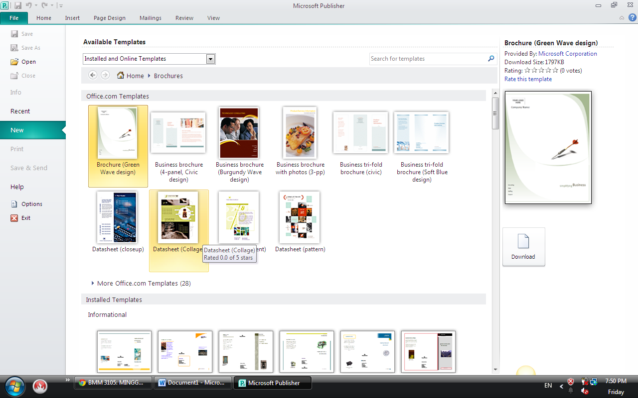Click the Brochures breadcrumb item
638x398 pixels.
[168, 76]
